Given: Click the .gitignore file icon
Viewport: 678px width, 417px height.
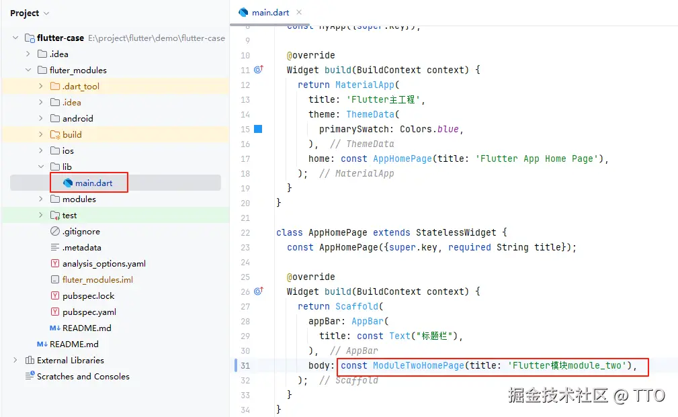Looking at the screenshot, I should click(x=55, y=231).
